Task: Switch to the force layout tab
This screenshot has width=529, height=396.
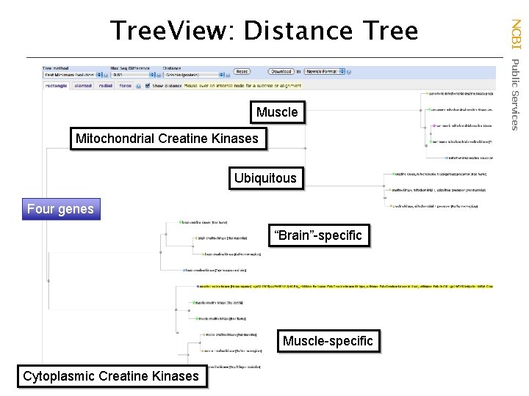Action: [125, 86]
